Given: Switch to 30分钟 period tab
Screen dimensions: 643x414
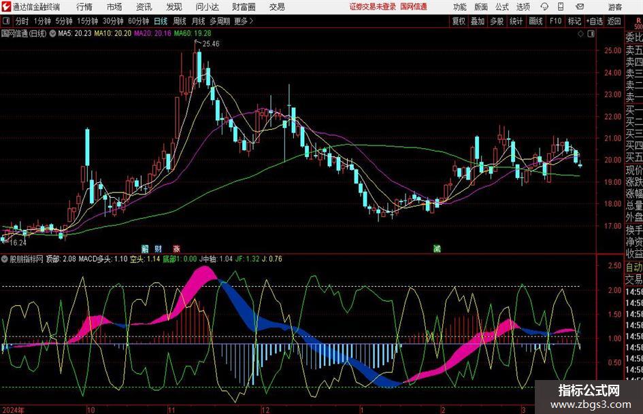Looking at the screenshot, I should coord(113,21).
